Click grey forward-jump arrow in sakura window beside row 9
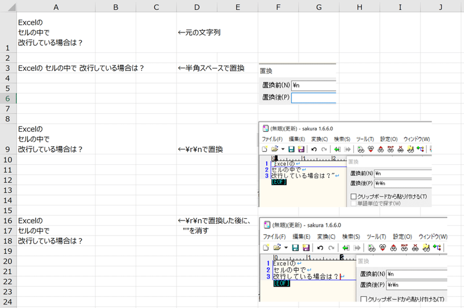Image resolution: width=464 pixels, height=308 pixels. click(347, 149)
